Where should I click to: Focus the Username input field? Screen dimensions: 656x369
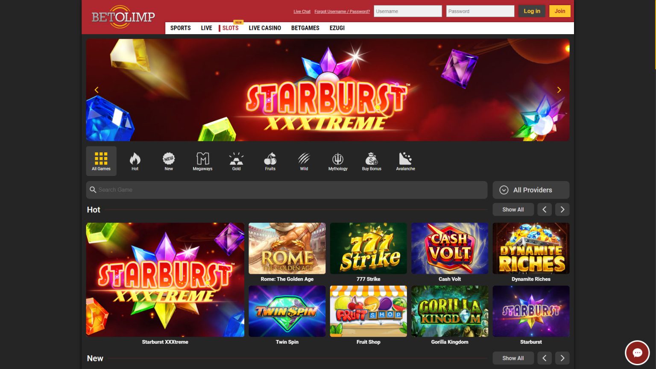pos(408,11)
